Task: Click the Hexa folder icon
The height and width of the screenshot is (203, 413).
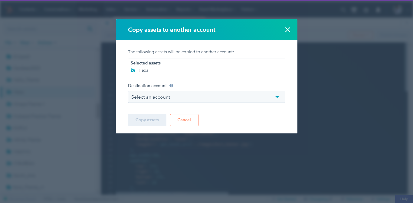Action: point(133,70)
